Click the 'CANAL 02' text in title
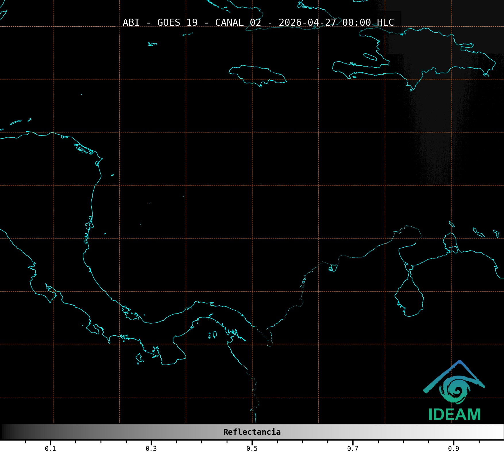Viewport: 504px width, 452px height. coord(238,23)
